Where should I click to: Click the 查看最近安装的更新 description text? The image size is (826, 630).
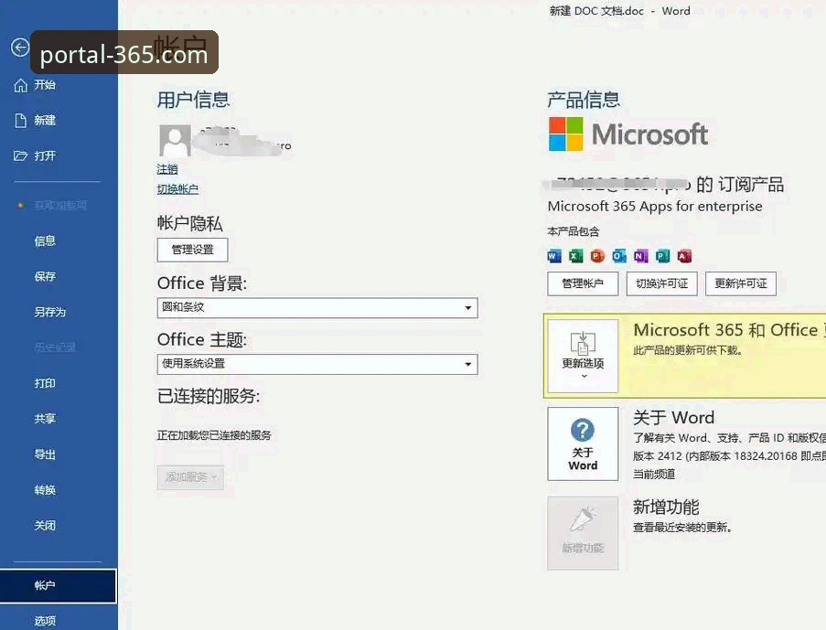click(x=682, y=528)
